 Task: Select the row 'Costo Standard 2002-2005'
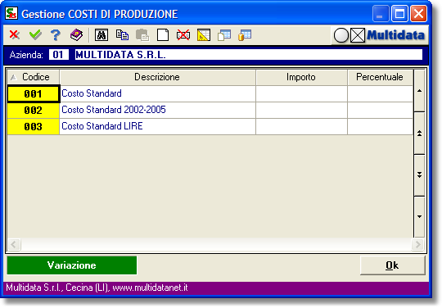click(210, 110)
